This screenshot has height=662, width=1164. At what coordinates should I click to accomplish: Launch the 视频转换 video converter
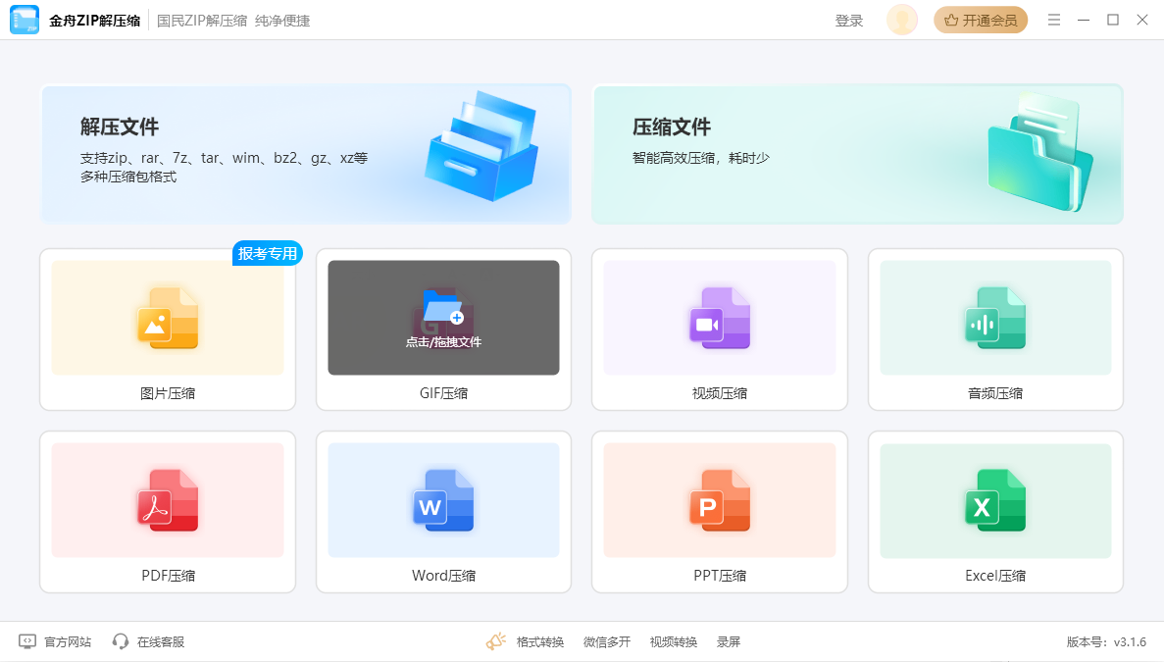pos(673,641)
